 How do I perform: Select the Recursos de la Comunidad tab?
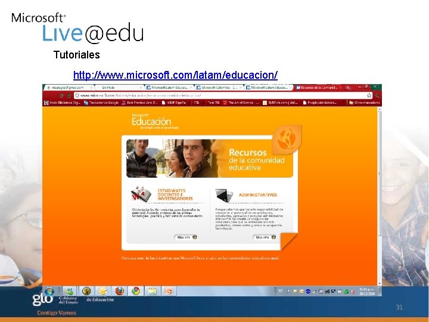319,88
